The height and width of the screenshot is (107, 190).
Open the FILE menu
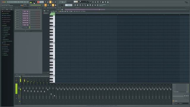click(x=8, y=2)
